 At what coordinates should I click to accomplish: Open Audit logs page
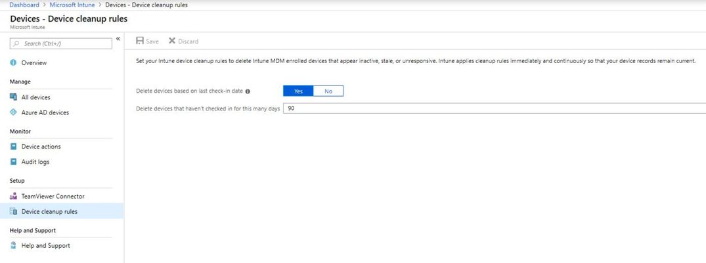[35, 162]
